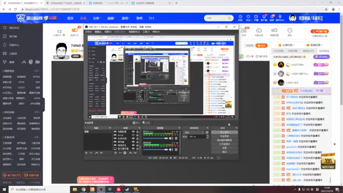Open the 场景集合 menu in OBS menu bar
343x193 pixels.
click(134, 32)
